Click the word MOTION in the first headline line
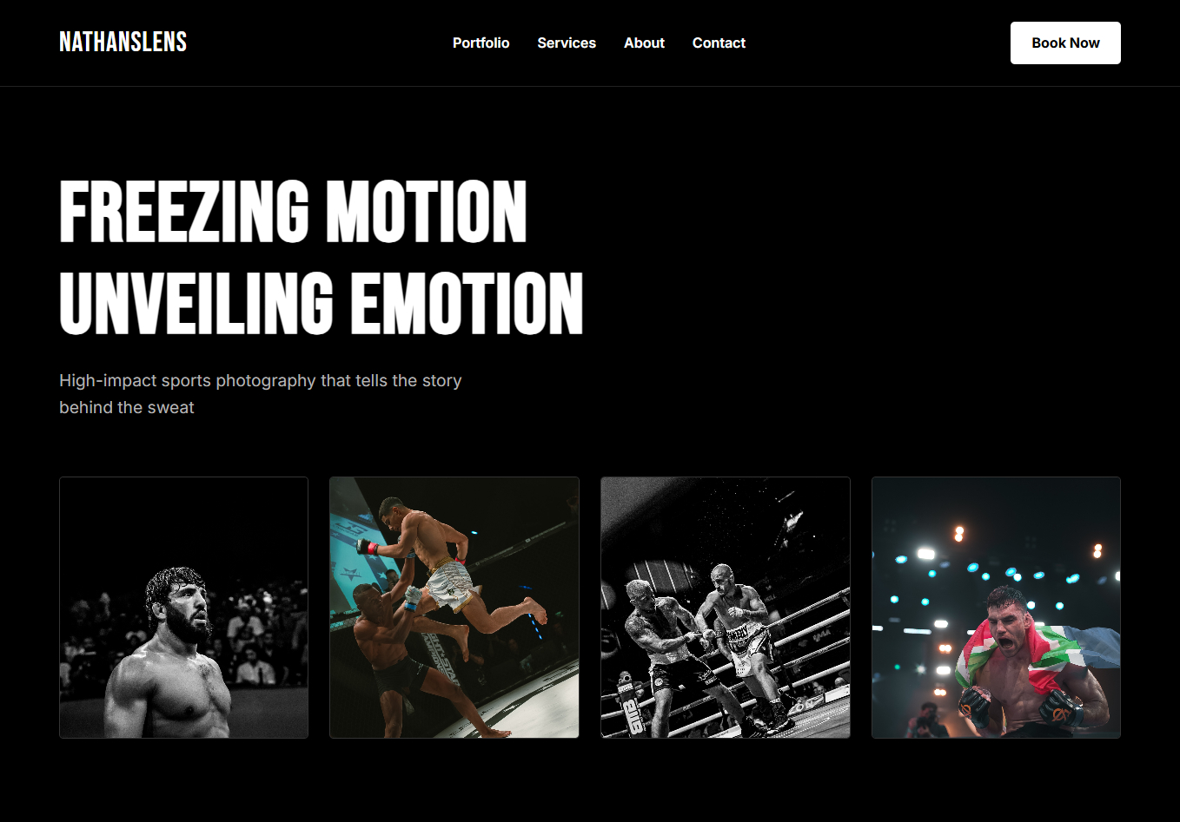The width and height of the screenshot is (1180, 822). tap(426, 212)
